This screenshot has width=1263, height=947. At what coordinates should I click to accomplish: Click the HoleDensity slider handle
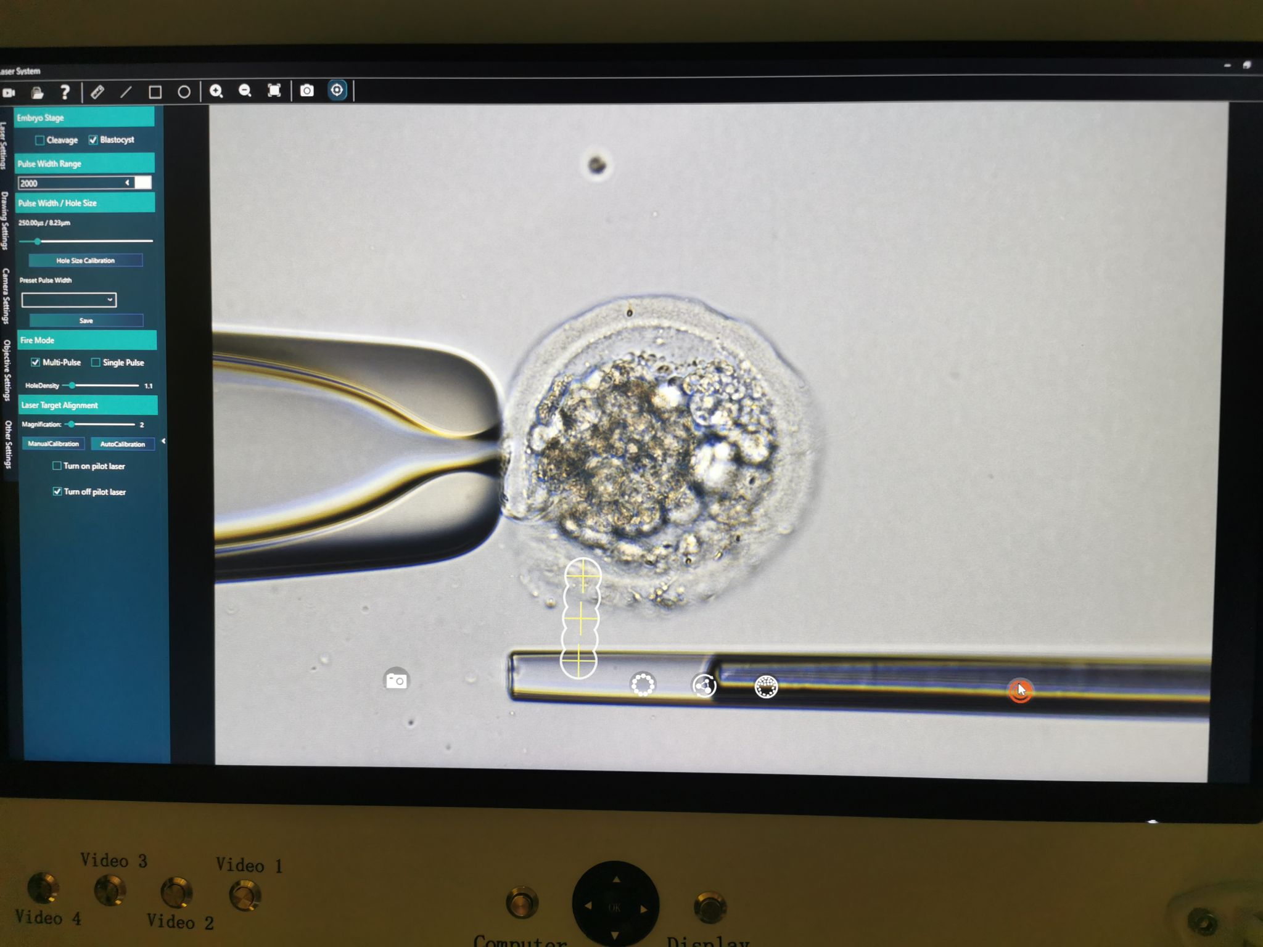[x=72, y=385]
